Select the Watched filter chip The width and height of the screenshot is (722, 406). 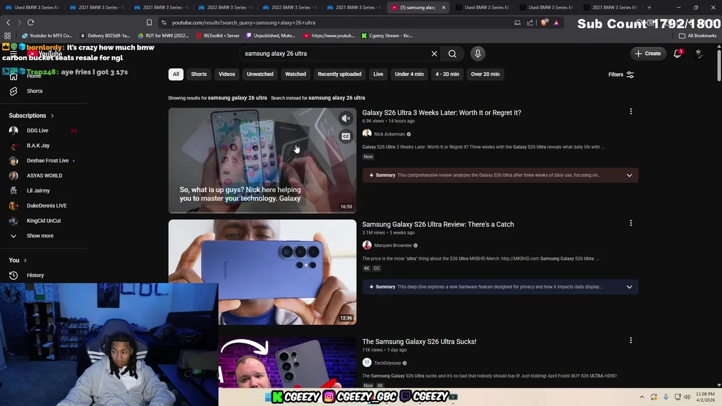pos(296,74)
